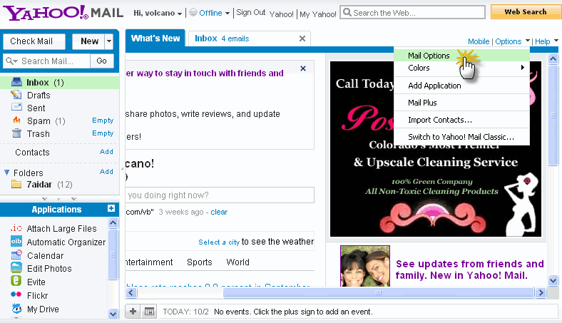
Task: Launch Automatic Organizer application icon
Action: pyautogui.click(x=16, y=241)
